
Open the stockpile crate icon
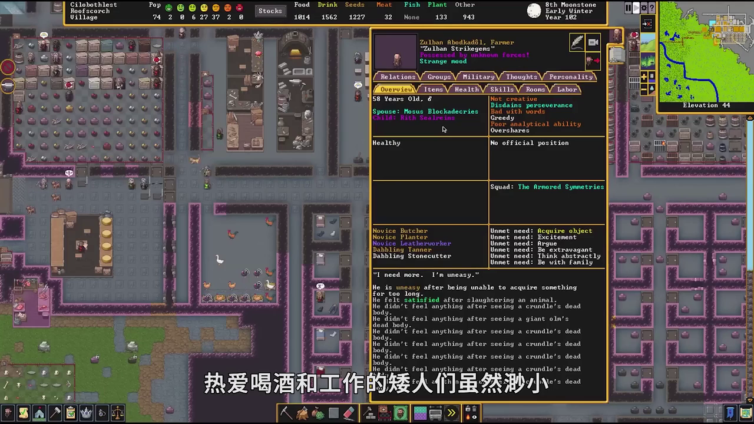point(384,413)
